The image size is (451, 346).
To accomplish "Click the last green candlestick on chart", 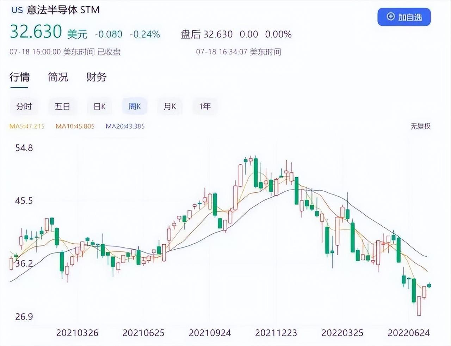I will [x=429, y=285].
